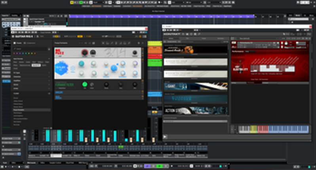The width and height of the screenshot is (316, 170).
Task: Click the last diagonal rack tool icon in Guitar Rig
Action: pos(129,43)
